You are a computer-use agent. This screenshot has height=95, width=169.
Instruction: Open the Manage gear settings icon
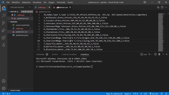pos(3,88)
